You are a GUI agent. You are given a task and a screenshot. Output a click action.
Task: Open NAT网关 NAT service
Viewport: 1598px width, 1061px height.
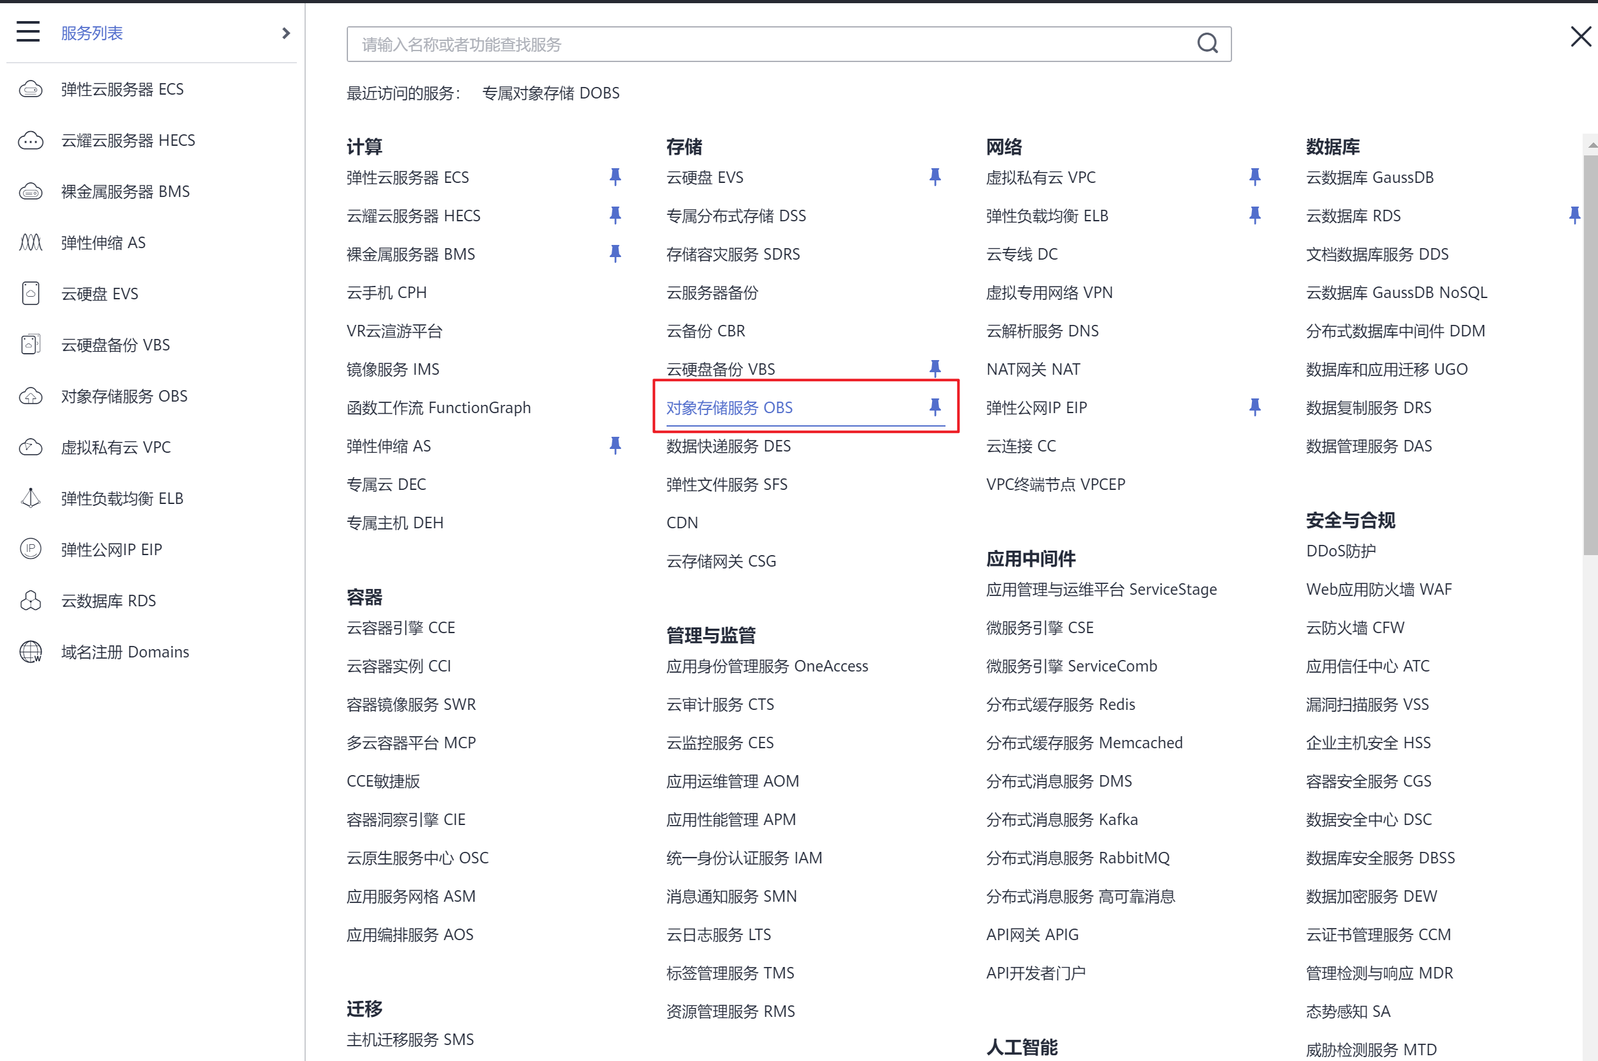pos(1033,370)
